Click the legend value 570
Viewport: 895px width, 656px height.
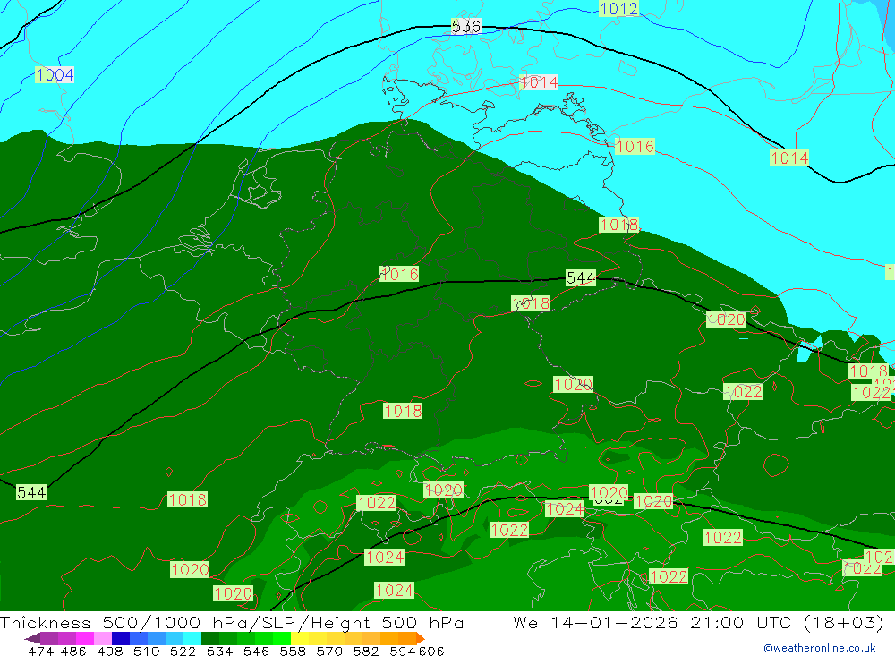pos(328,652)
